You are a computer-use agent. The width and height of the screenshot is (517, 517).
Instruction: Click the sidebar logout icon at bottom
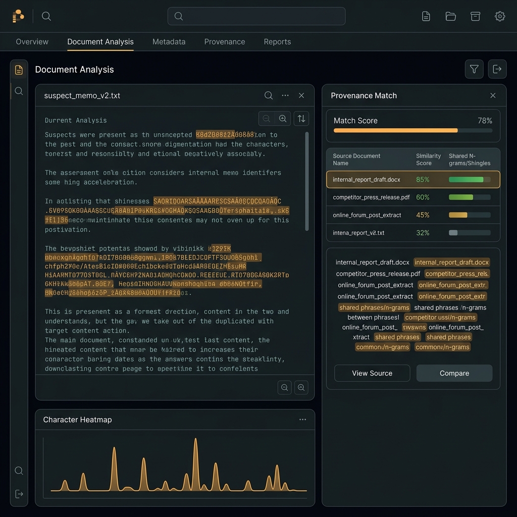coord(19,494)
